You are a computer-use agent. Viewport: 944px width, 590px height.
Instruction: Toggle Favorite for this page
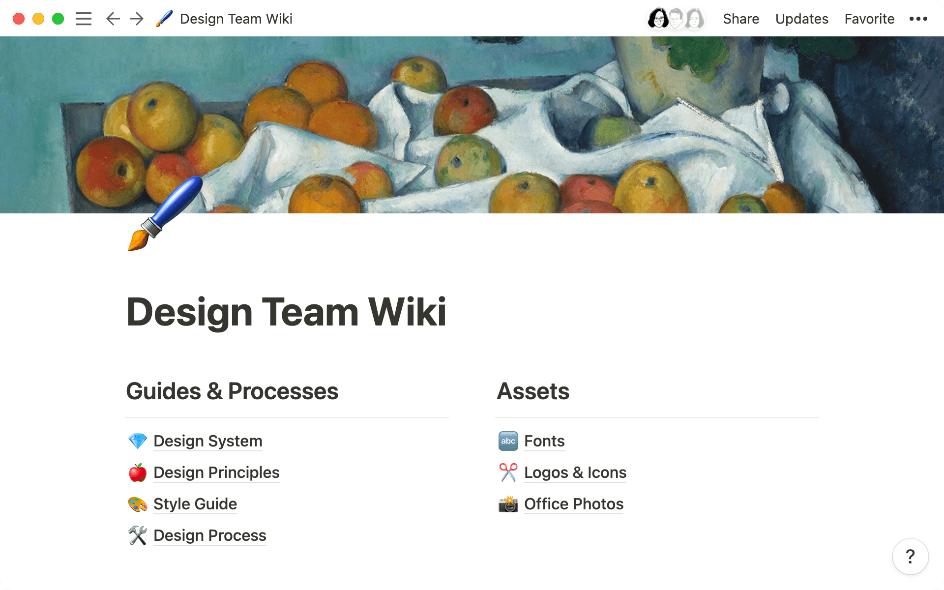pyautogui.click(x=869, y=19)
